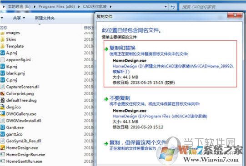
Task: Click the source HomeDesign path link under 复制和替换
Action: (x=173, y=69)
